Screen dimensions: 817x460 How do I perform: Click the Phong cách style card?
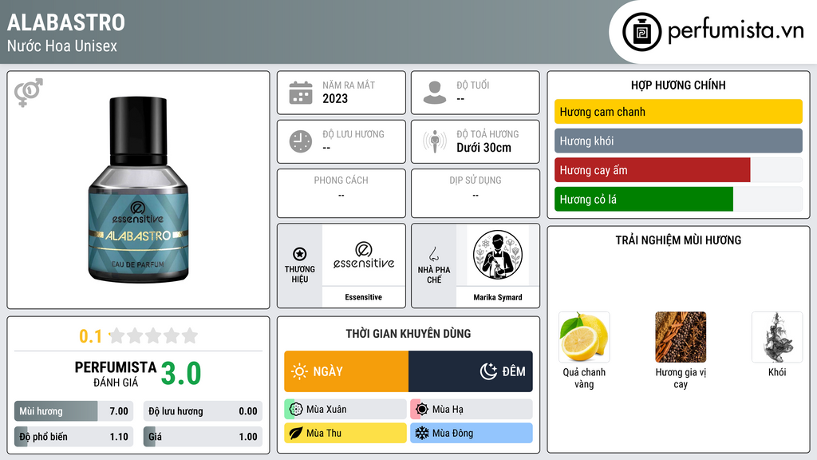pyautogui.click(x=341, y=193)
